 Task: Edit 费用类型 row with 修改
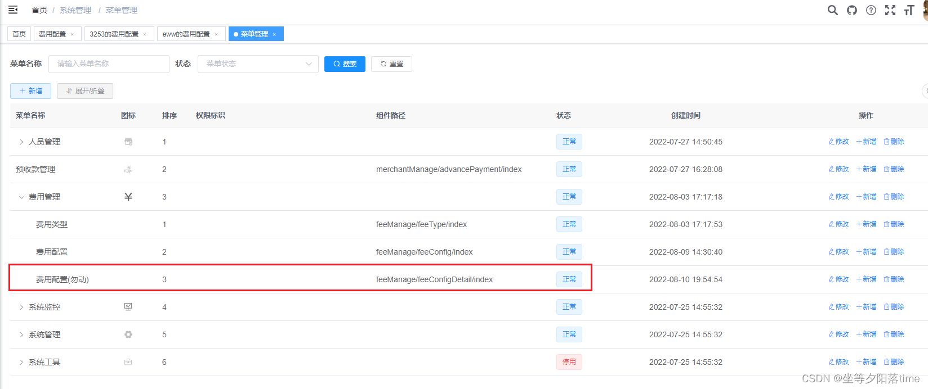tap(838, 224)
